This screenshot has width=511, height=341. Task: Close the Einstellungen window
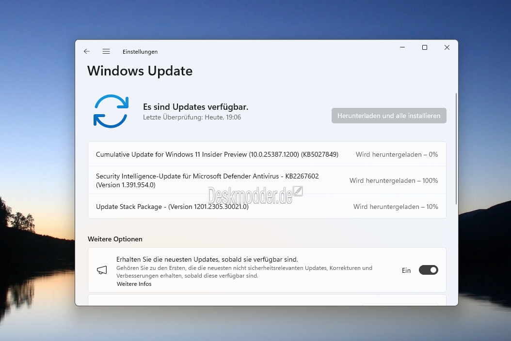[447, 47]
